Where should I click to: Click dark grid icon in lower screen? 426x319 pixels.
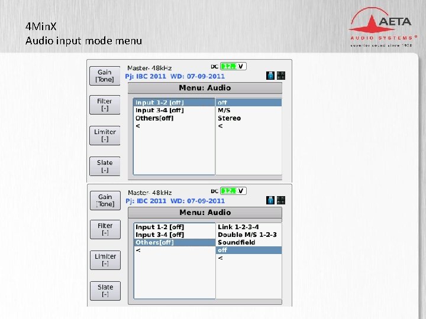click(281, 200)
